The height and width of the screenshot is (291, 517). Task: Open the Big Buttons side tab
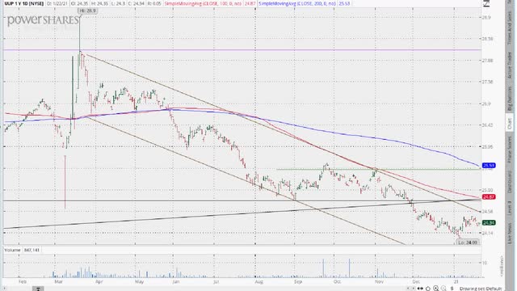(510, 99)
